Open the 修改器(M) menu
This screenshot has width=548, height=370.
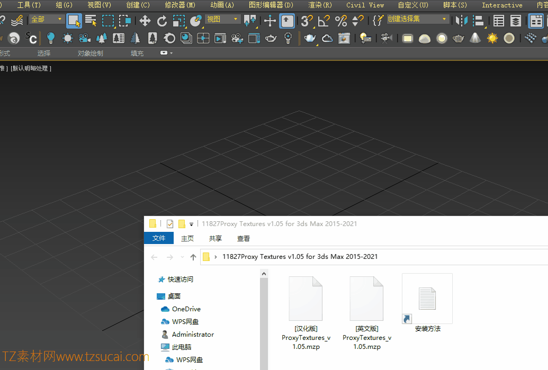point(180,5)
